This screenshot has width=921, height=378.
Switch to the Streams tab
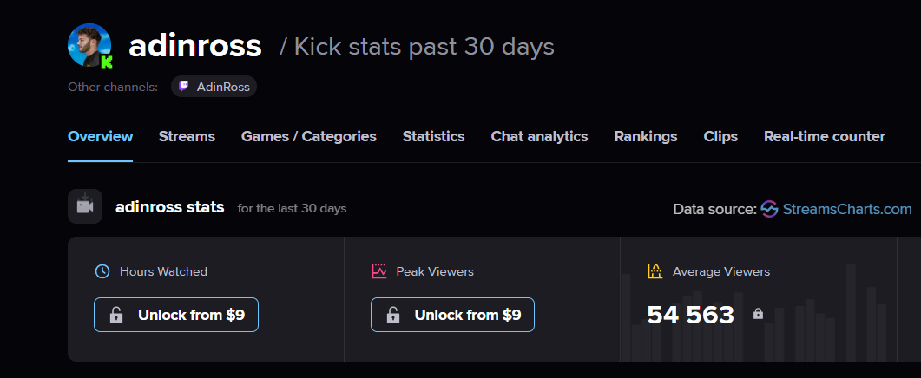tap(187, 136)
